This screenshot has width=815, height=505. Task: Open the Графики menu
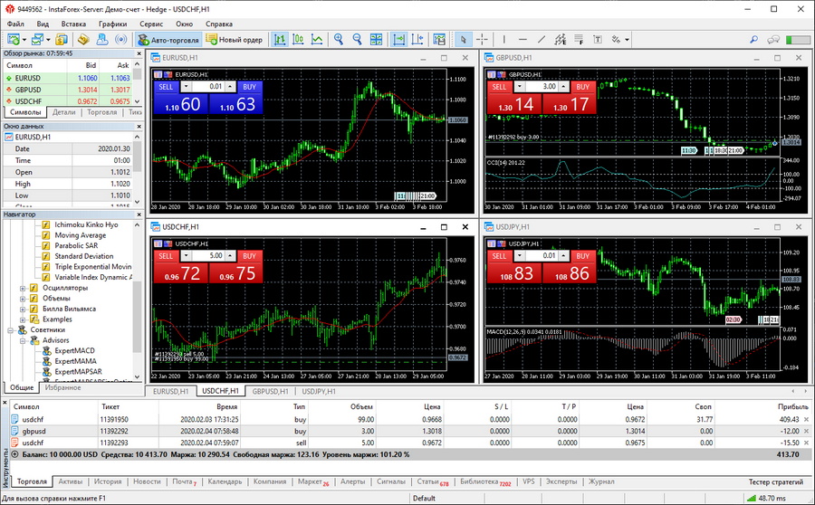[112, 23]
